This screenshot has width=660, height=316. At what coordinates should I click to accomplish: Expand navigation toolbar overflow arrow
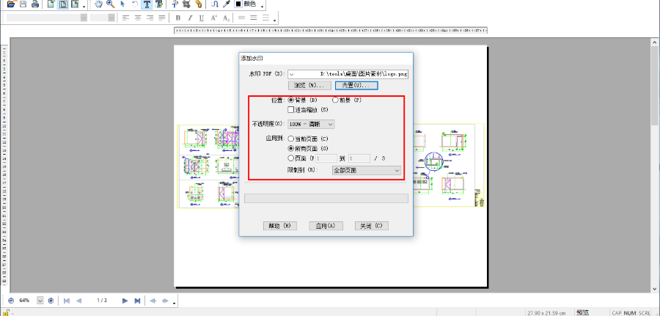[x=175, y=302]
